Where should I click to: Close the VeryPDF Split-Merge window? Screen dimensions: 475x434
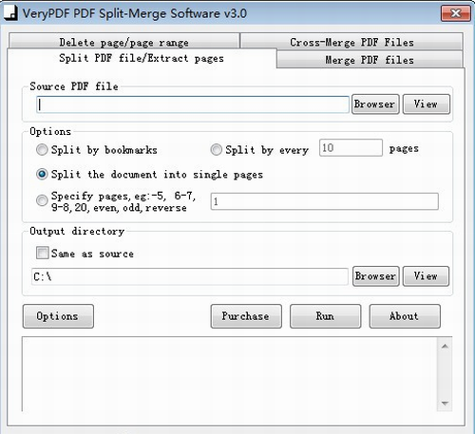[x=455, y=13]
